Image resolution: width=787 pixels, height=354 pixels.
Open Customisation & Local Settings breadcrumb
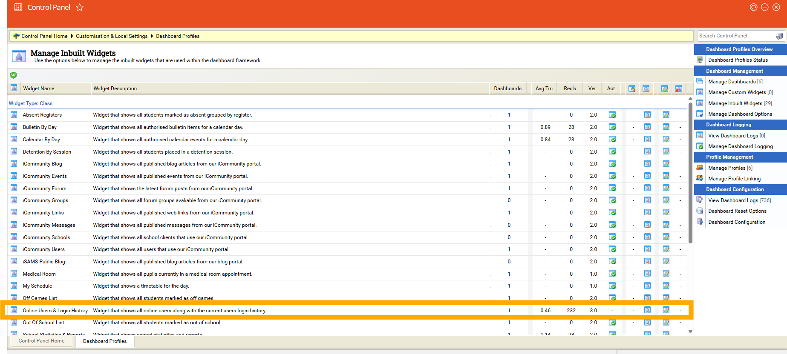pyautogui.click(x=112, y=36)
